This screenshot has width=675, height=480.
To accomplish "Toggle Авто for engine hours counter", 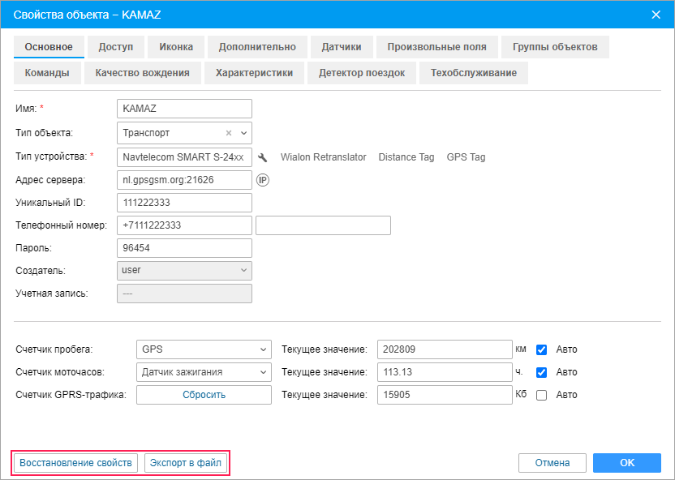I will [x=542, y=372].
